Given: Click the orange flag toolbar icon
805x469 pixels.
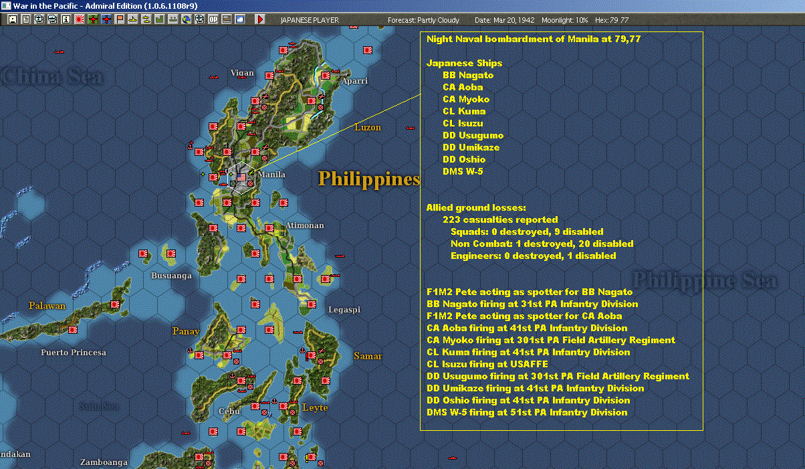Looking at the screenshot, I should click(120, 19).
